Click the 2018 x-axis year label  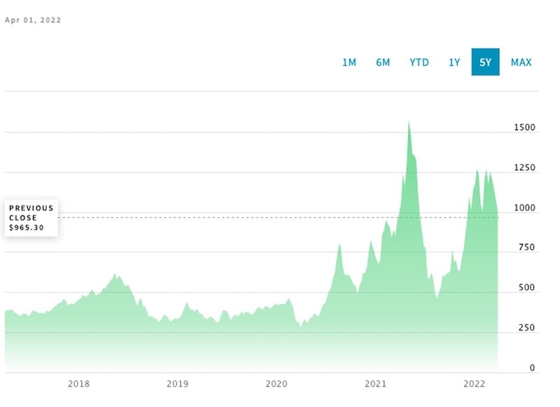pyautogui.click(x=78, y=383)
